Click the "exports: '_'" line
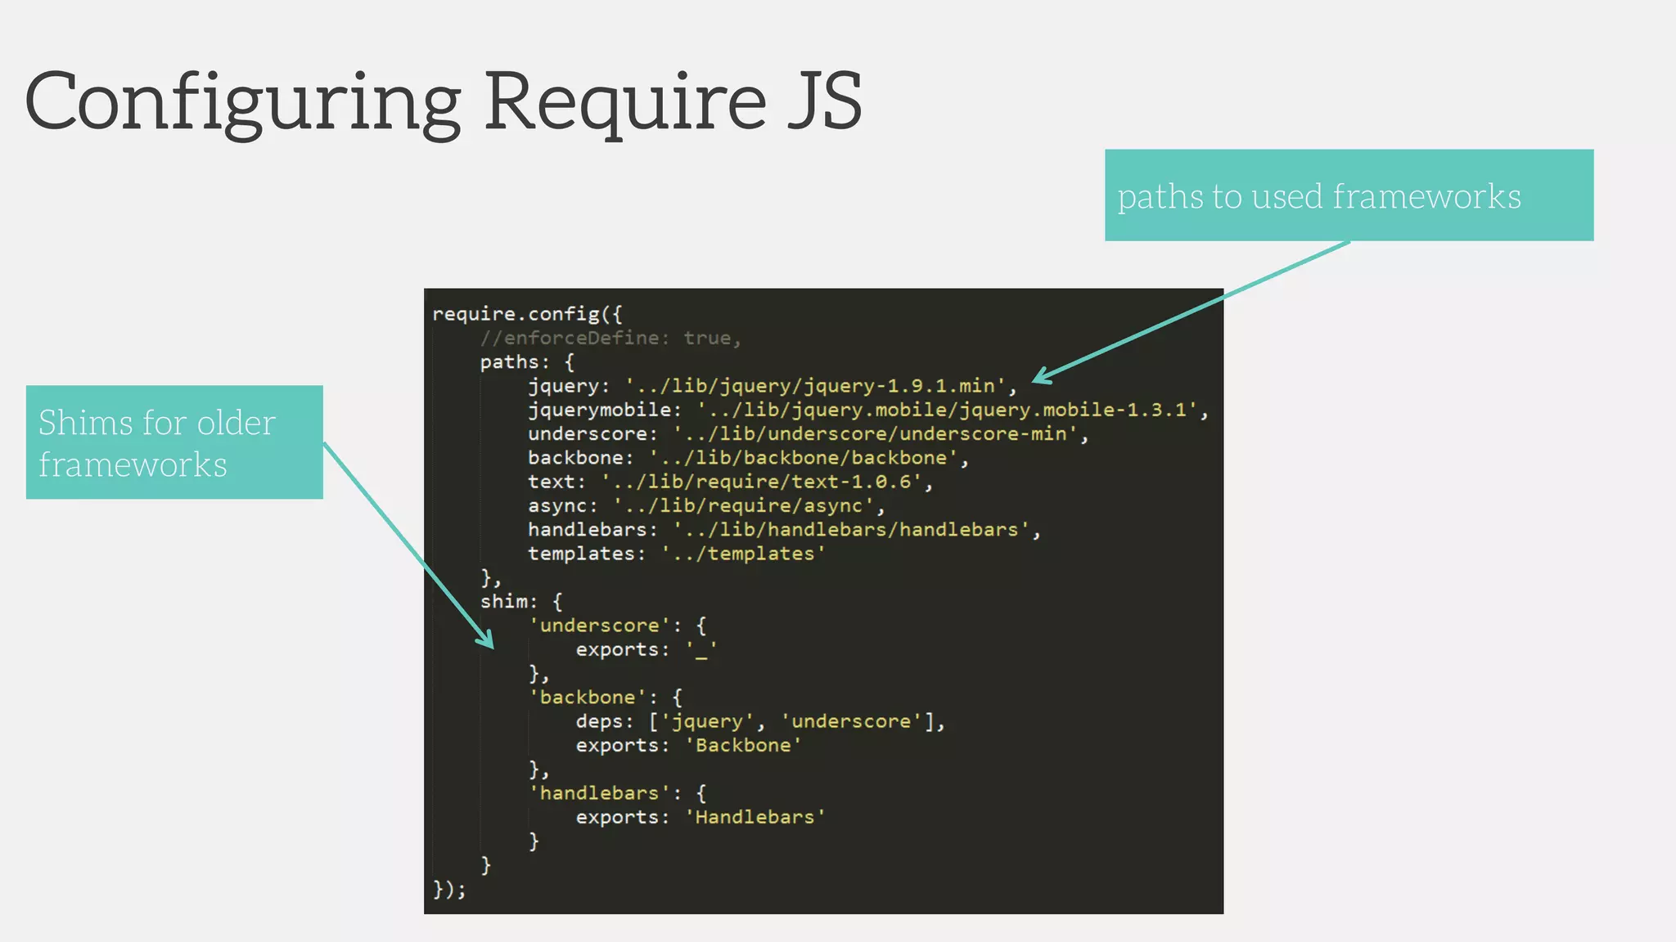 pyautogui.click(x=647, y=650)
